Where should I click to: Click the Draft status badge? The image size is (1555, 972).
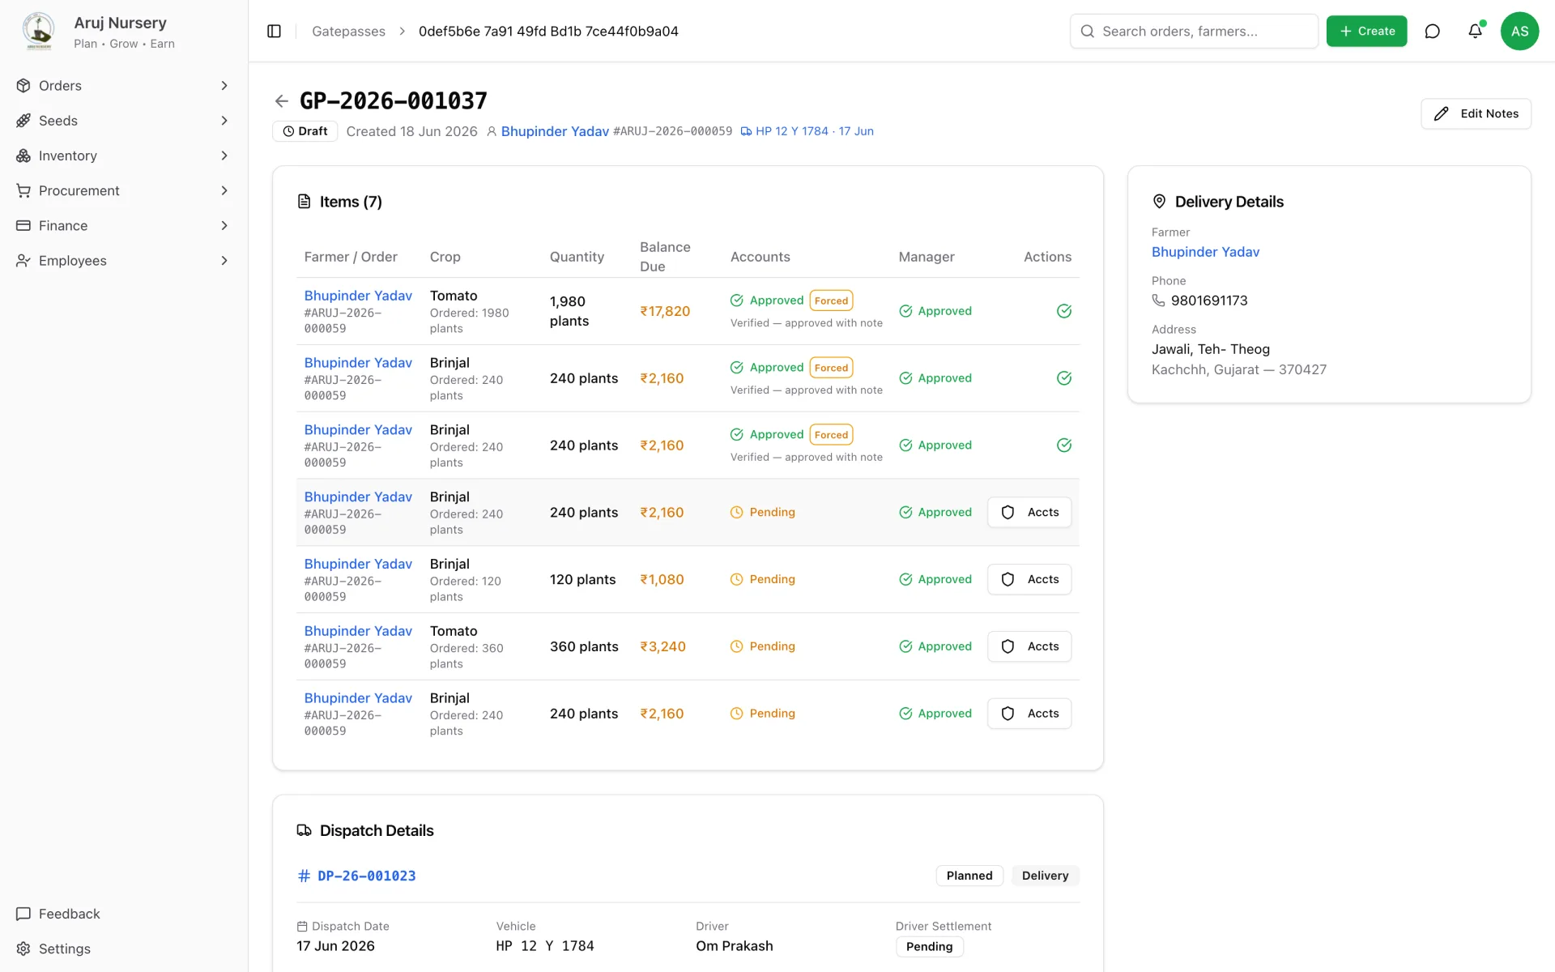(x=305, y=131)
